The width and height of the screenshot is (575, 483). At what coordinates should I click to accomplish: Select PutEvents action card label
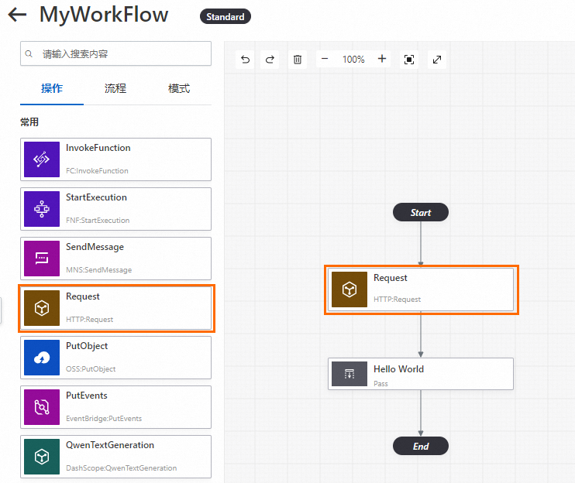tap(87, 396)
